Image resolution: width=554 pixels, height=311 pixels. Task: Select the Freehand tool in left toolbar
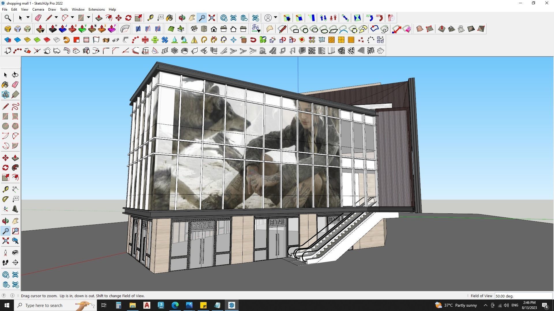click(x=15, y=107)
